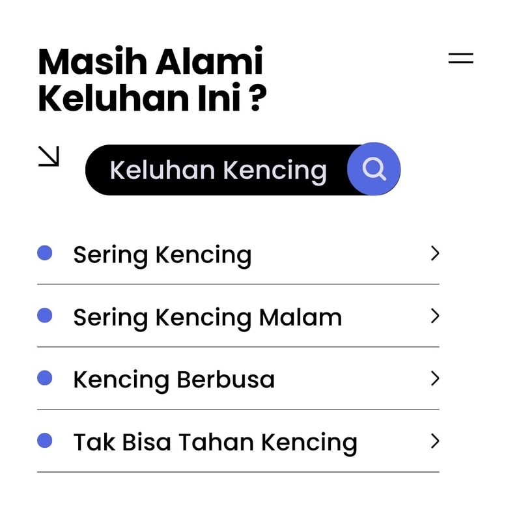
Task: Select the Sering Kencing label
Action: pos(162,255)
